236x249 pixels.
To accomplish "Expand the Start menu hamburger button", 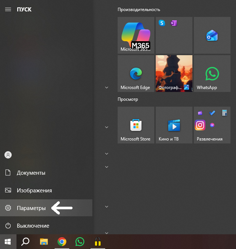I will click(x=8, y=10).
